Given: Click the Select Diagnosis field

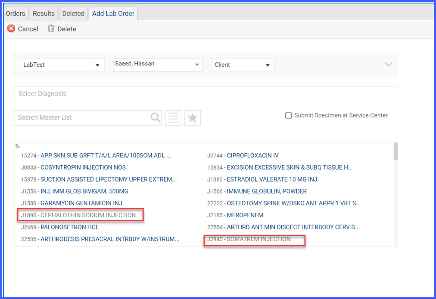Looking at the screenshot, I should (206, 93).
